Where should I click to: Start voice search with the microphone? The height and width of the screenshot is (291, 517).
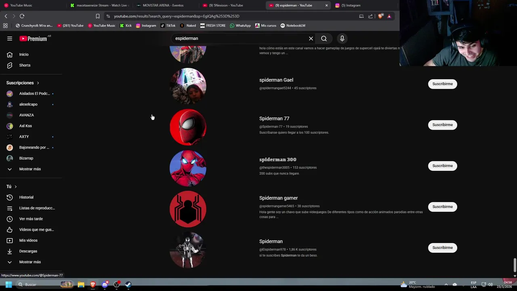[342, 38]
